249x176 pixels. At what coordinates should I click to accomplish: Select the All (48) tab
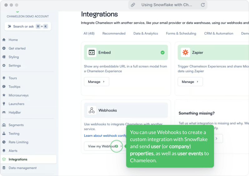click(89, 33)
